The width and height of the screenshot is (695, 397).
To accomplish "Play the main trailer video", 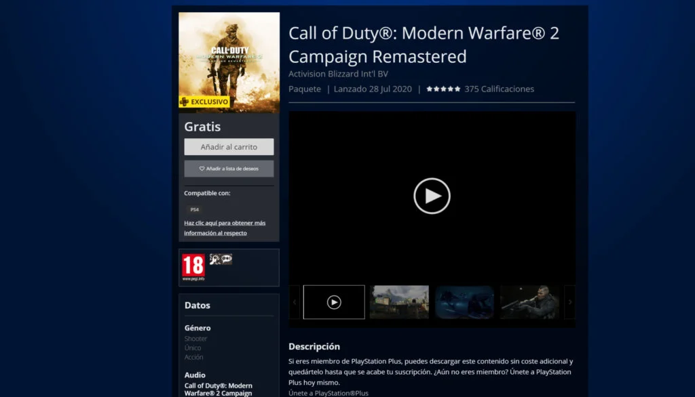I will (x=432, y=196).
